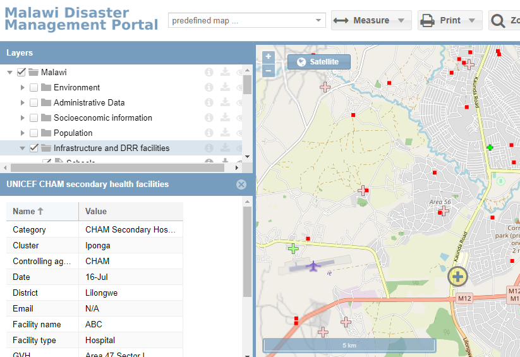Zoom out on the map with minus button
The image size is (520, 357).
269,70
